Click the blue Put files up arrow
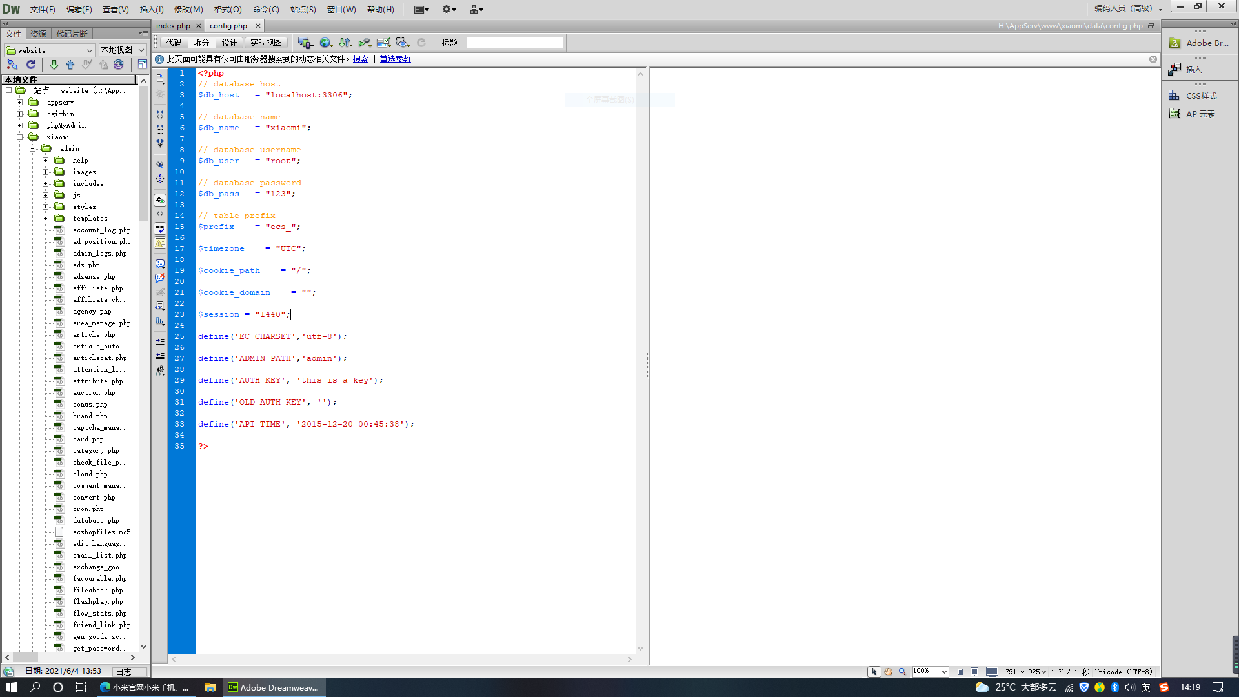This screenshot has height=697, width=1239. (x=70, y=65)
